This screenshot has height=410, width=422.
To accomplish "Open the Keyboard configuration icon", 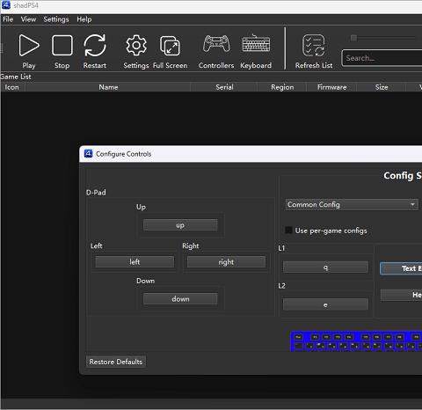I will coord(256,43).
